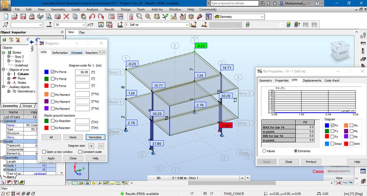Click the Zoom magnifier icon
Image resolution: width=367 pixels, height=196 pixels.
pyautogui.click(x=140, y=17)
